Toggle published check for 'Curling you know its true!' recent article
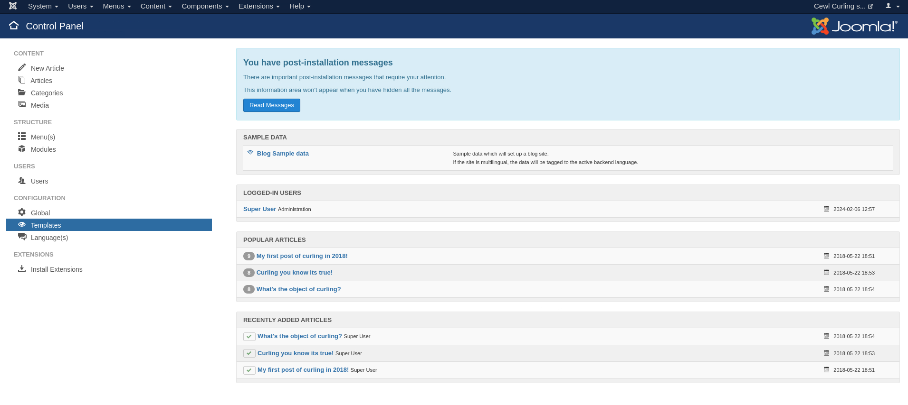 (x=249, y=353)
